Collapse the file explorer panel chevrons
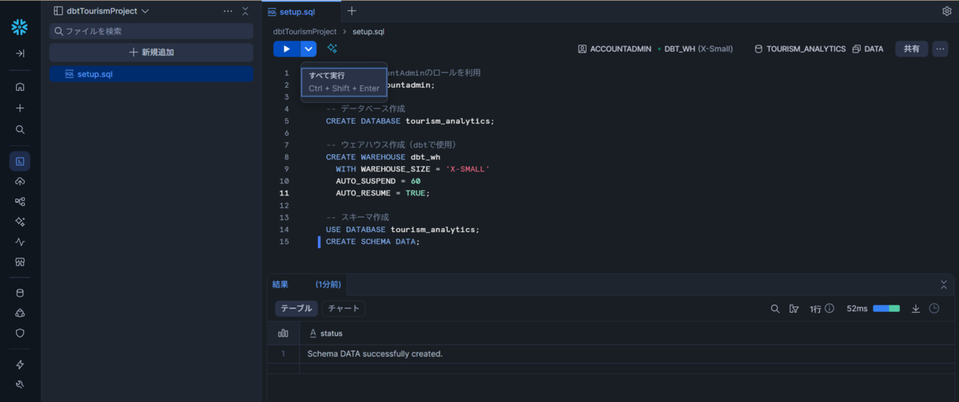 point(245,11)
